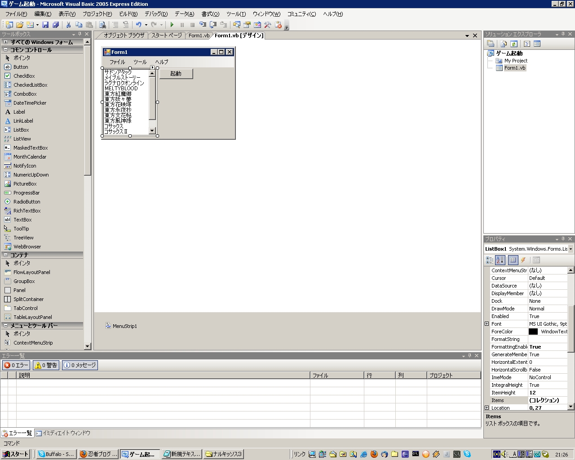Switch to the スタート ページ tab
Viewport: 575px width, 460px height.
(x=166, y=35)
